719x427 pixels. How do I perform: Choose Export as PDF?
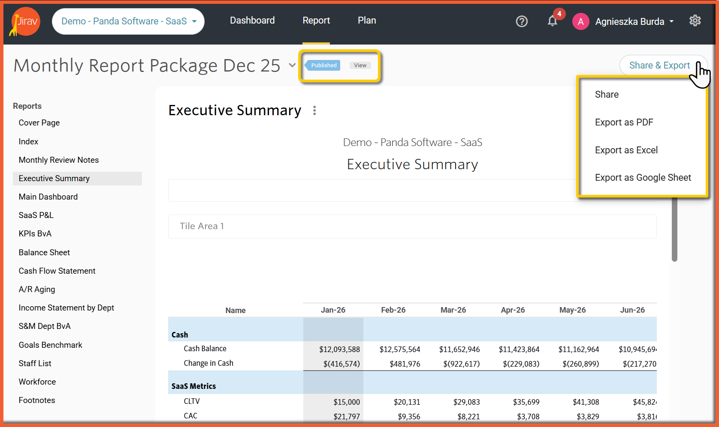(x=624, y=122)
